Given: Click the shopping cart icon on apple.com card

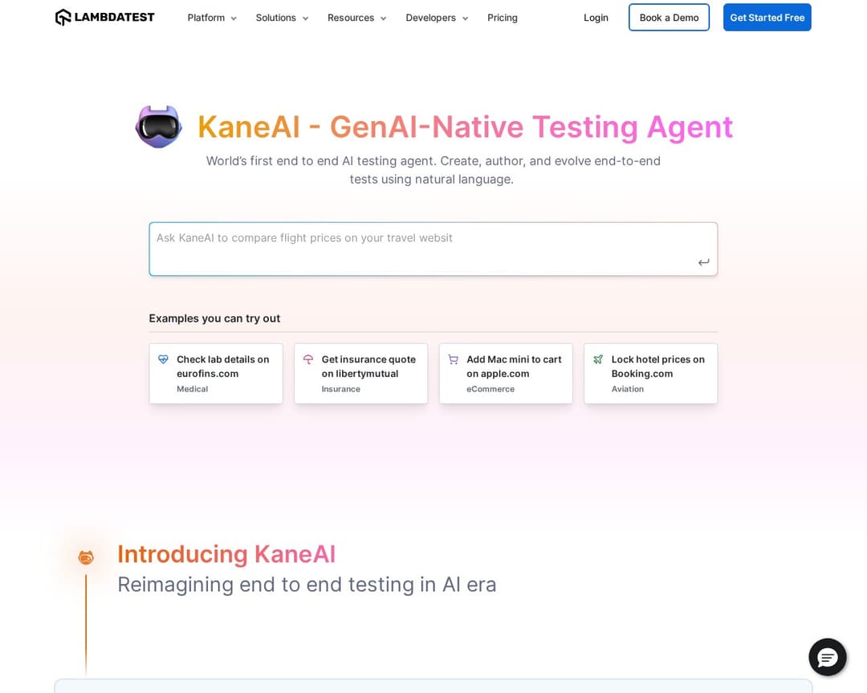Looking at the screenshot, I should (454, 359).
